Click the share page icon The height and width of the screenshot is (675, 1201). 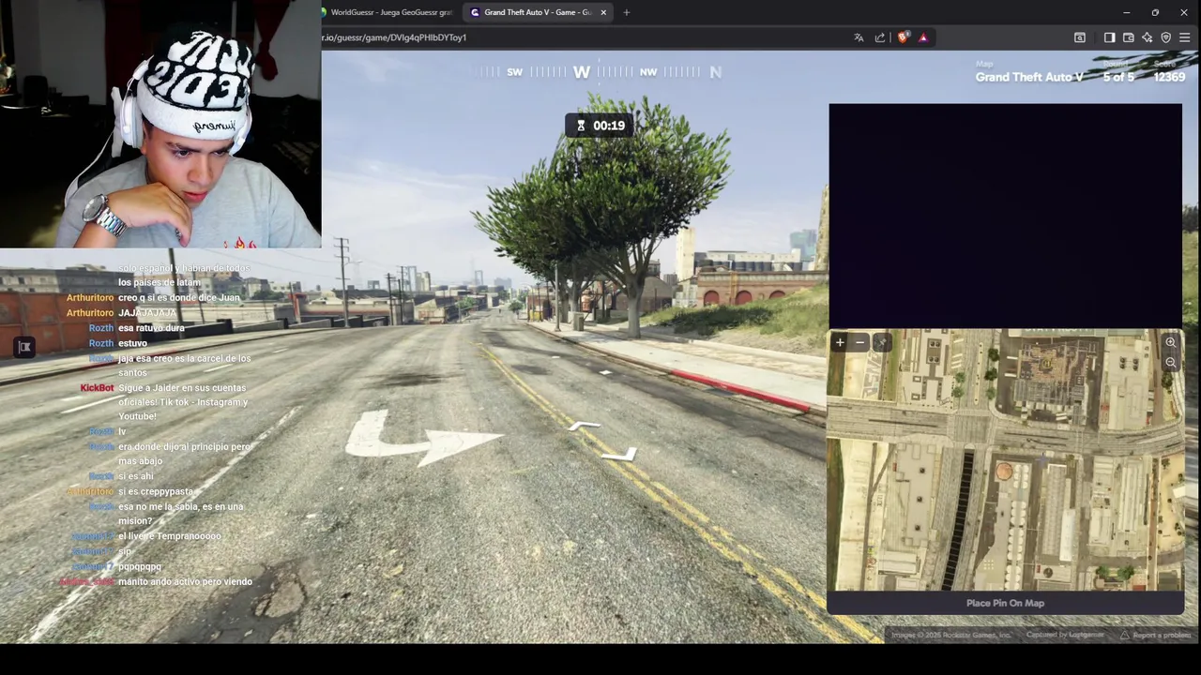tap(880, 37)
